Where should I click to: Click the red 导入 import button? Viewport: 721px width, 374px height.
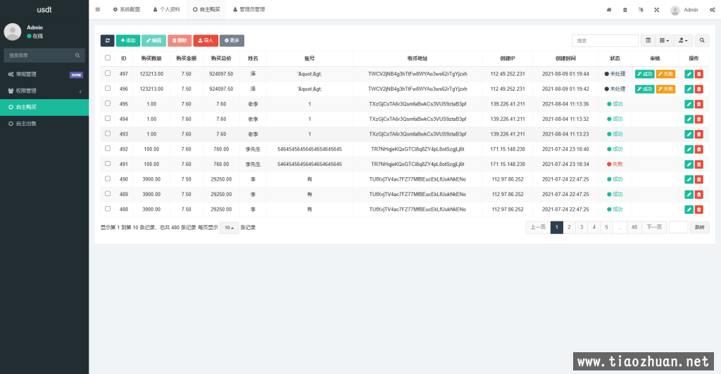[206, 40]
